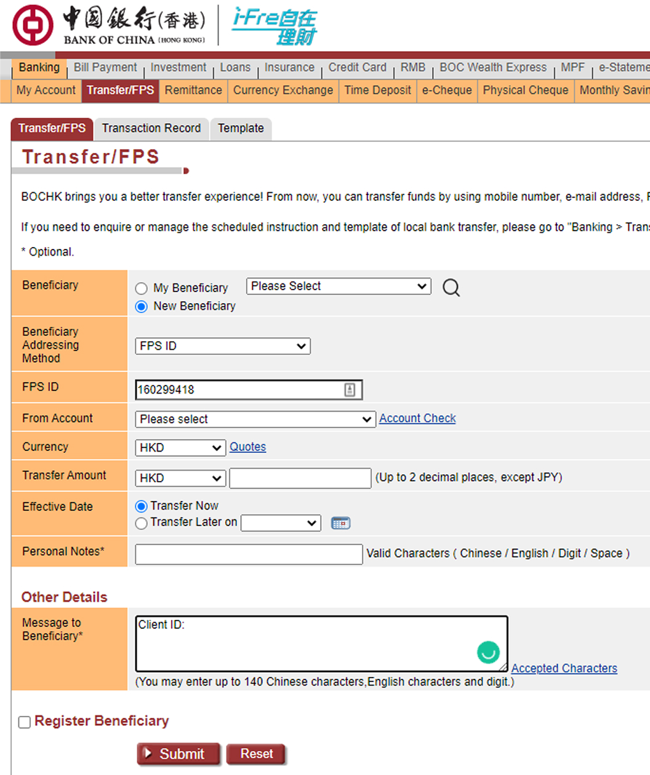The height and width of the screenshot is (775, 650).
Task: Click the i-Free banking logo
Action: 275,26
